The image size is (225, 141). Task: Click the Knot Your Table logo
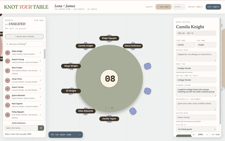tap(26, 7)
